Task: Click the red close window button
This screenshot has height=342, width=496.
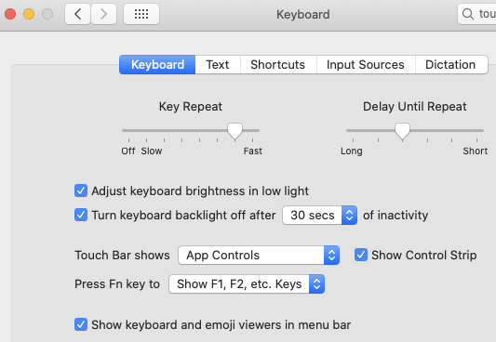Action: tap(10, 14)
